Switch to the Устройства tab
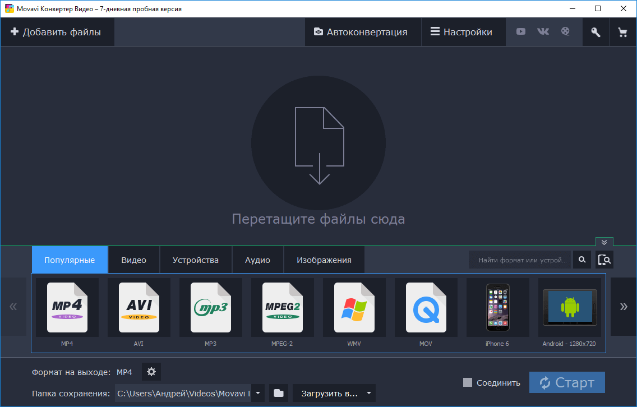Image resolution: width=637 pixels, height=407 pixels. click(196, 260)
